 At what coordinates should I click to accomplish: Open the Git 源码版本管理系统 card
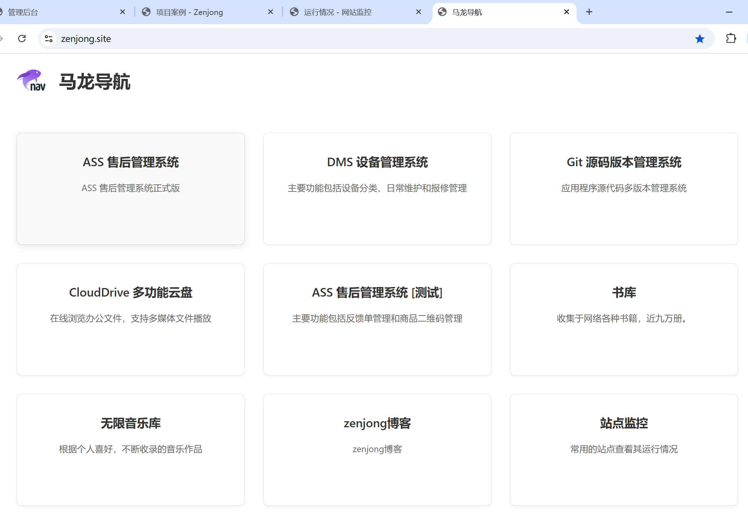point(624,188)
